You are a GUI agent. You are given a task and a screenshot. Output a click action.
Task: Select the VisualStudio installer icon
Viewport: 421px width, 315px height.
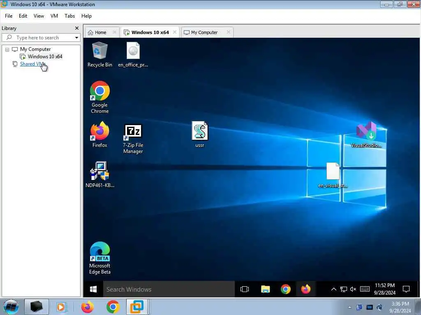point(366,135)
